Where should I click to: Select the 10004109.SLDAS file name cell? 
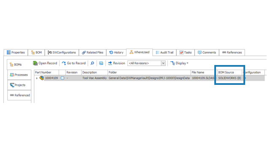204,78
